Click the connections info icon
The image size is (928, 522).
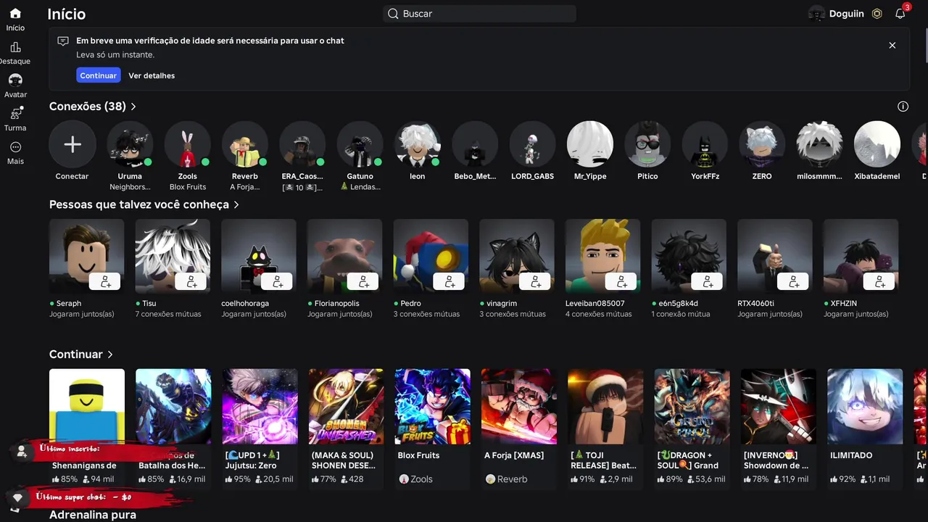903,107
